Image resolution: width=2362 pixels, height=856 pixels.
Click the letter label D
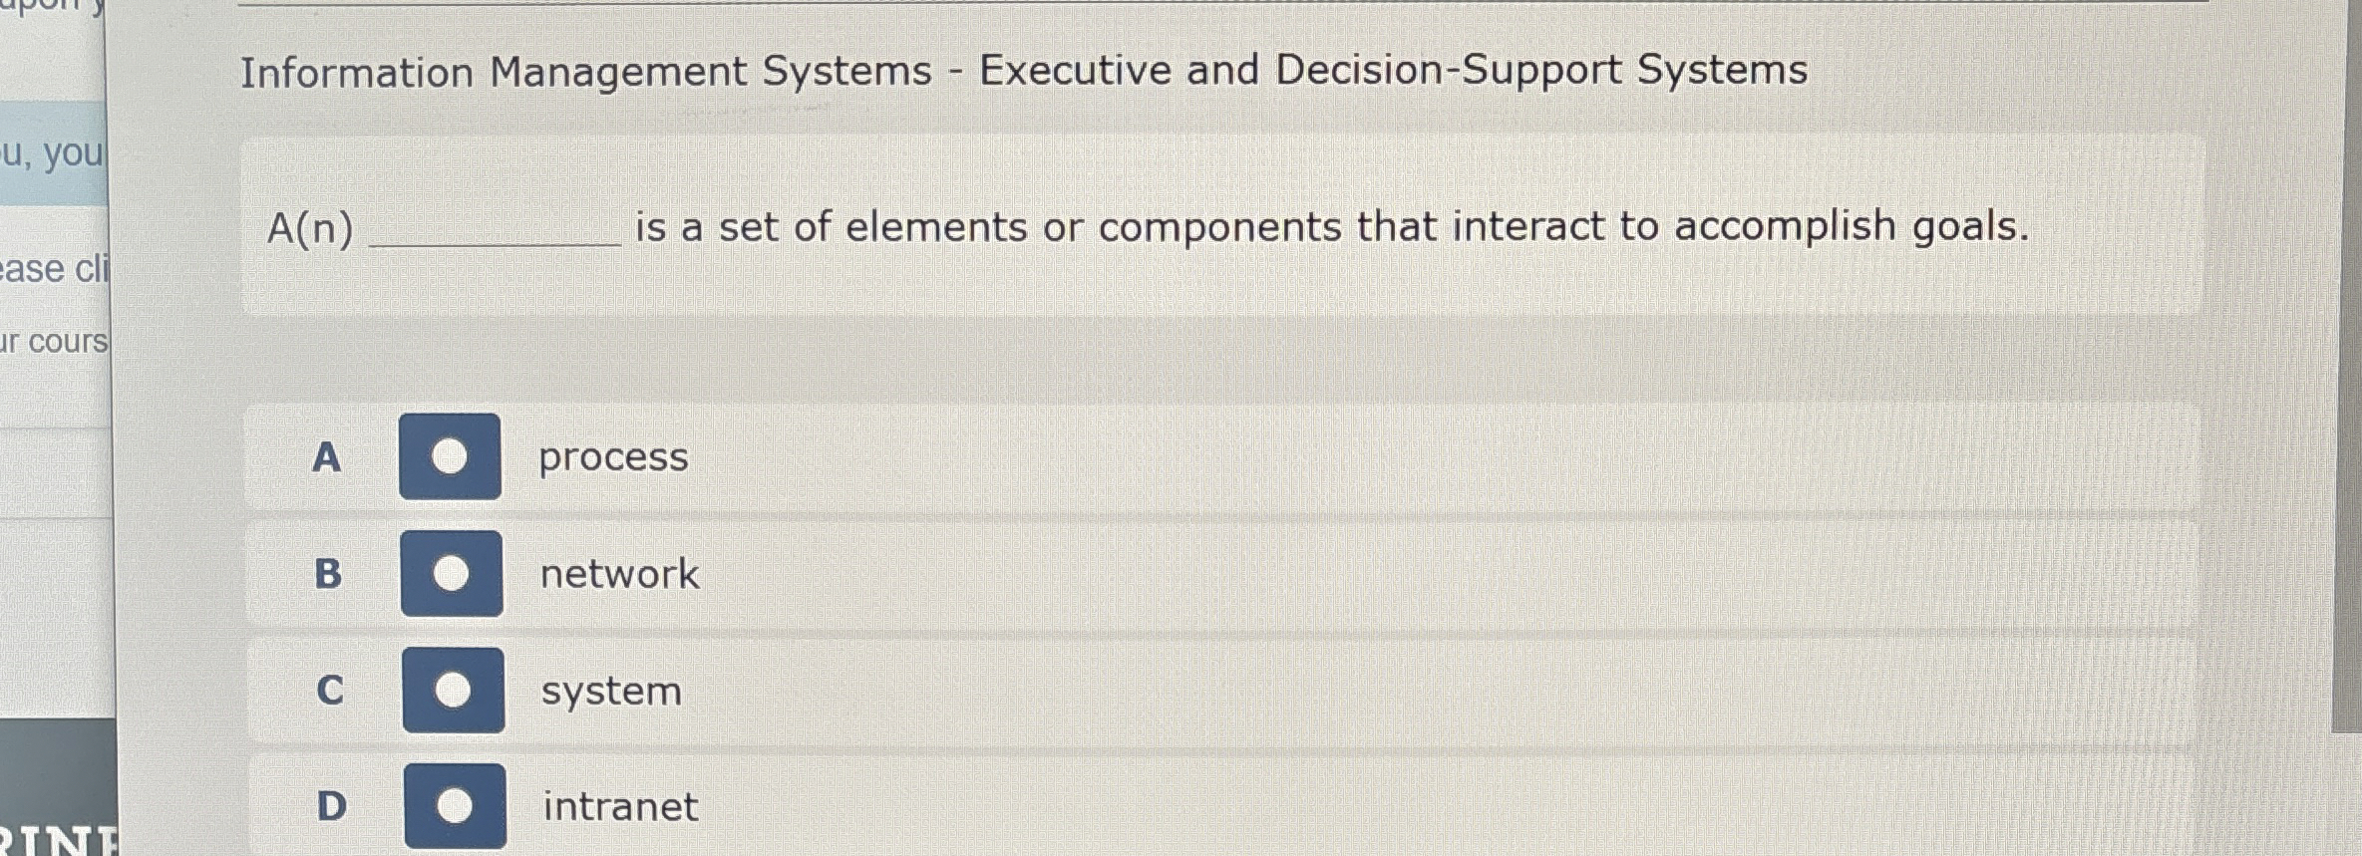[x=332, y=806]
